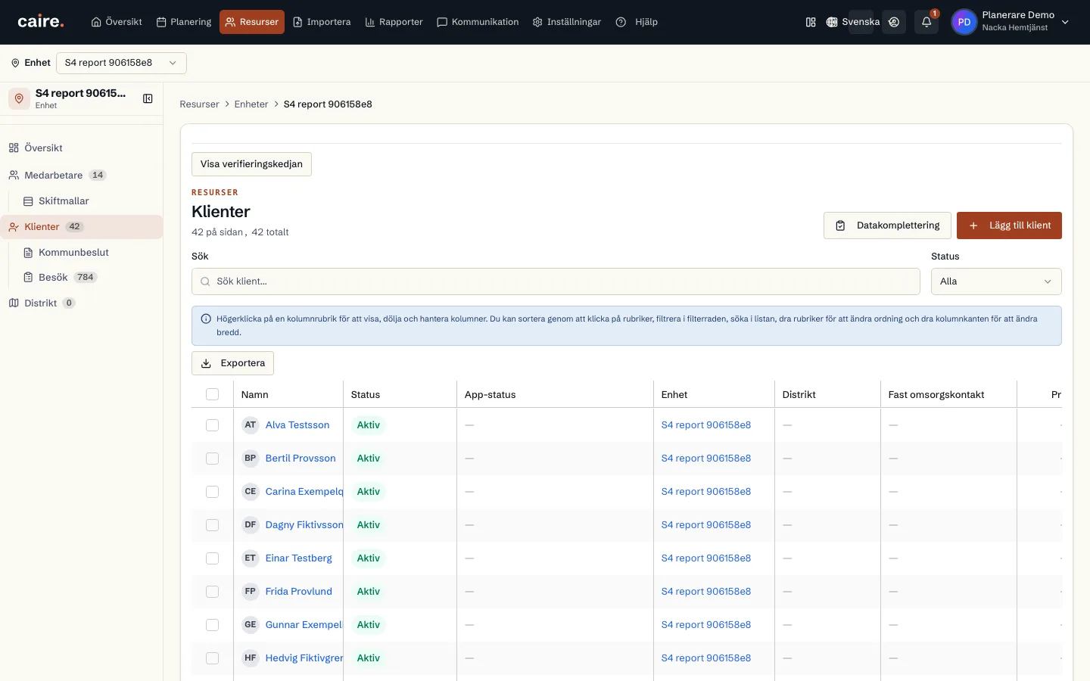1090x681 pixels.
Task: Select Carina Exempelq row checkbox
Action: [213, 492]
